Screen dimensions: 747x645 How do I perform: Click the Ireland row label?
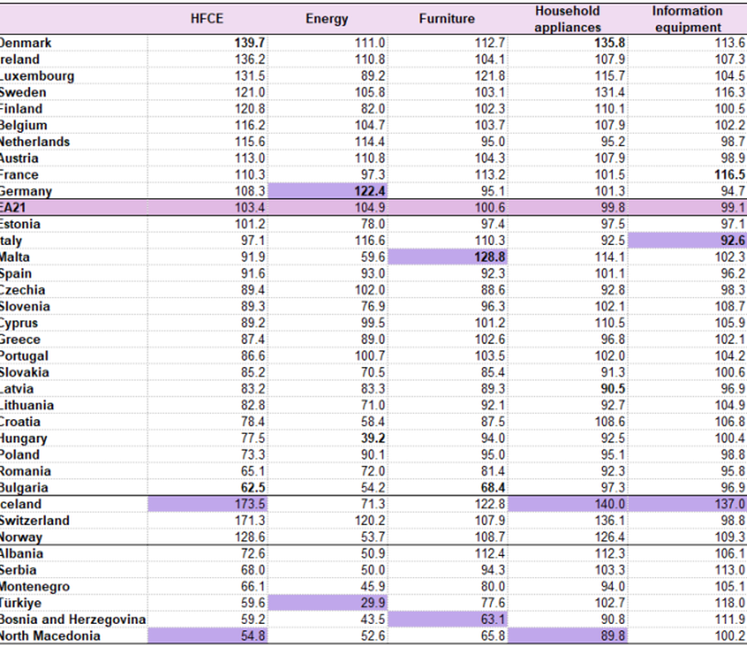pos(19,60)
